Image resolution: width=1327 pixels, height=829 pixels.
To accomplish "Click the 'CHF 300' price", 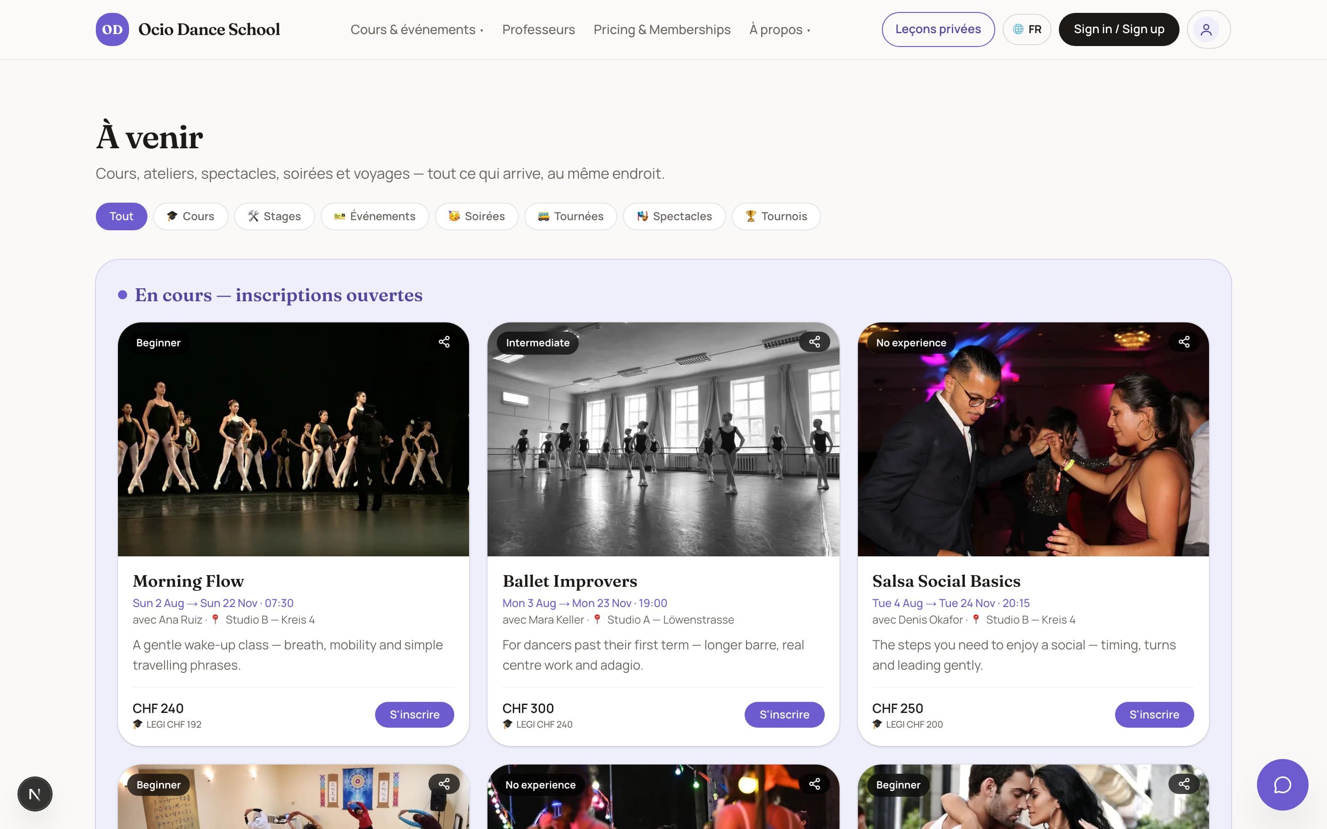I will pyautogui.click(x=528, y=708).
